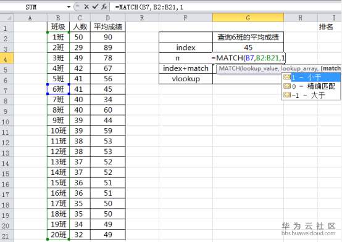This screenshot has height=242, width=342.
Task: Select the '1 - 小于' match type option
Action: pyautogui.click(x=311, y=77)
